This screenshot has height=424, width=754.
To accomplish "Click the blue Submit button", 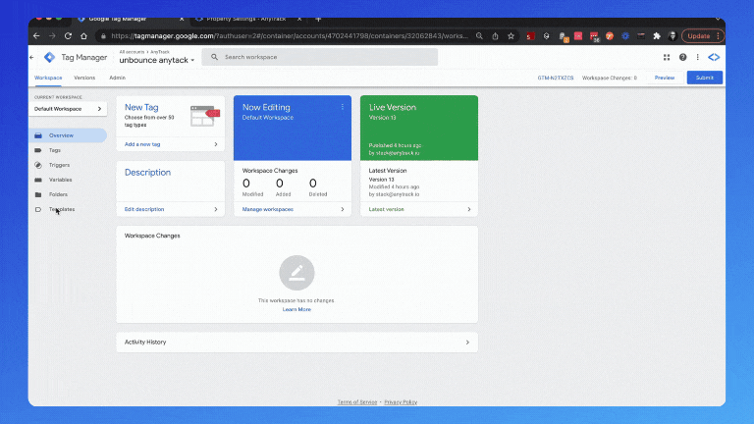I will 705,78.
